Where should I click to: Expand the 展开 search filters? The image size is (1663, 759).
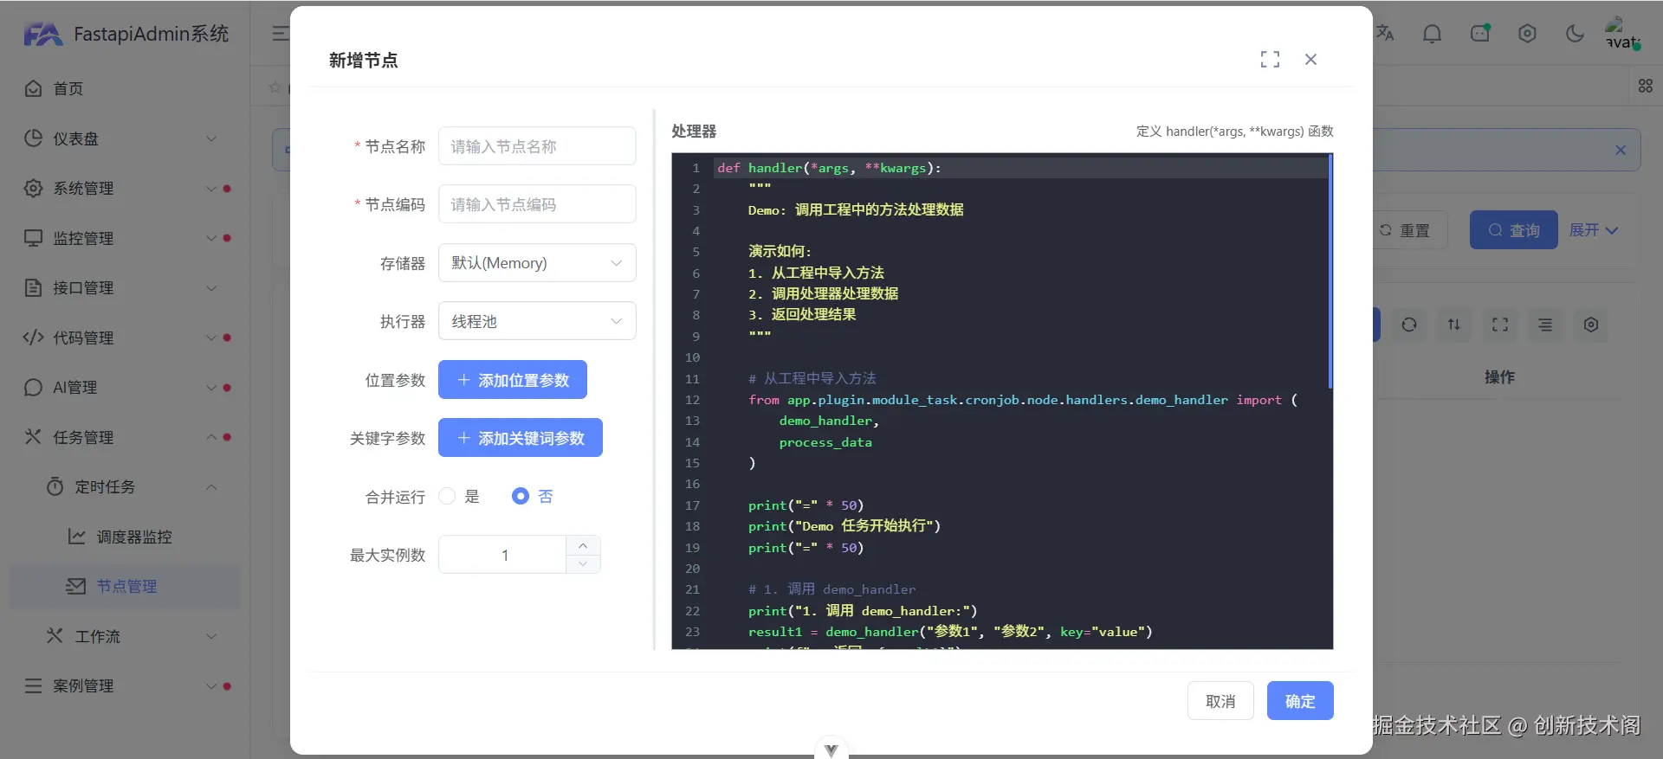[x=1593, y=230]
